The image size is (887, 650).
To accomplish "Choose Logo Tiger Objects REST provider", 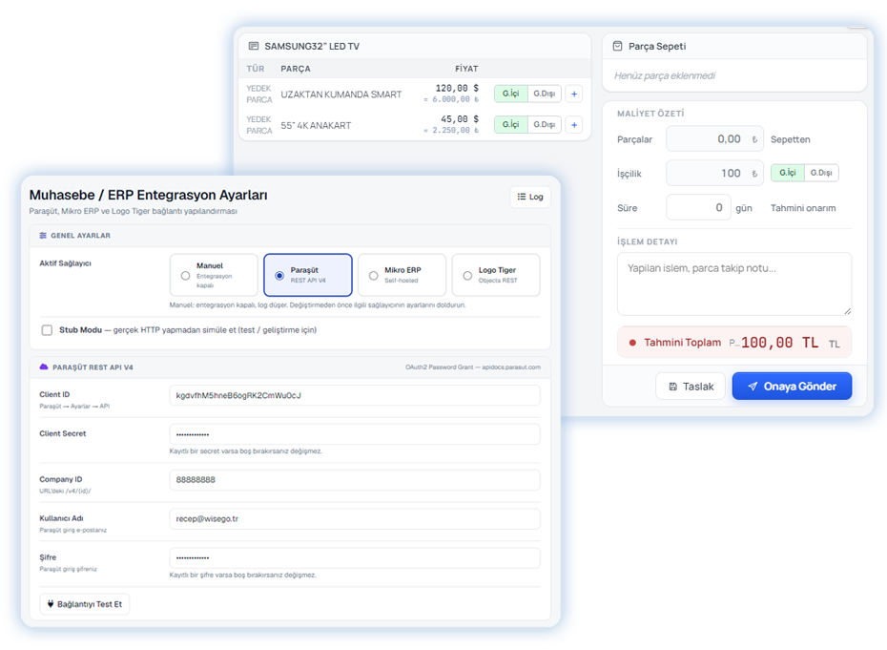I will pos(496,275).
